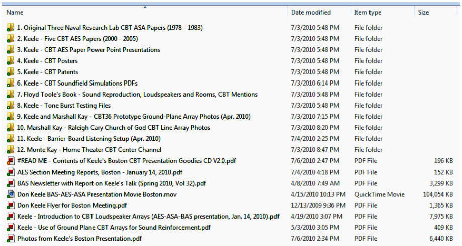Click folder icon for Keele - CBT Posters

point(11,61)
